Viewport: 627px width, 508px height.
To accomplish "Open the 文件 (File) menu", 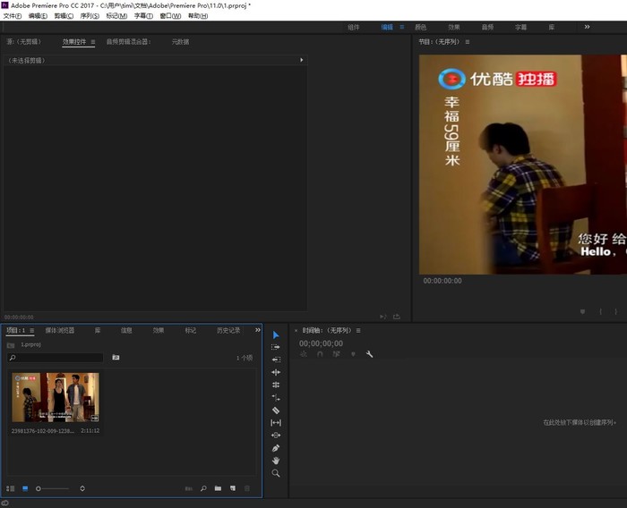I will tap(13, 16).
